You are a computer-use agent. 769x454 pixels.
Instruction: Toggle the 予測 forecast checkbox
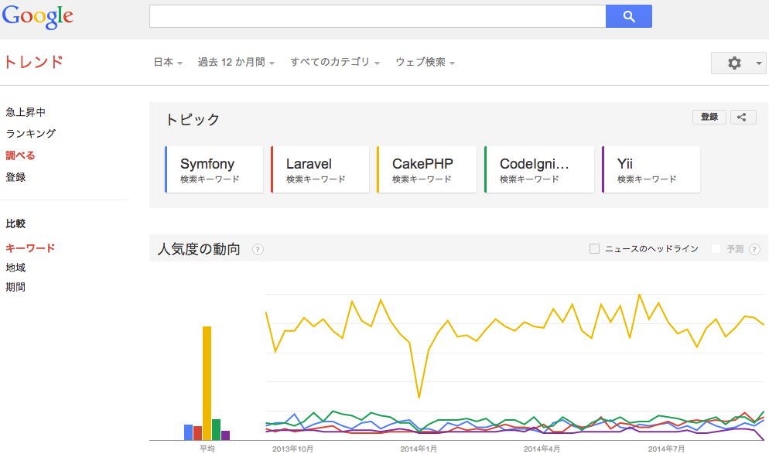pyautogui.click(x=716, y=249)
